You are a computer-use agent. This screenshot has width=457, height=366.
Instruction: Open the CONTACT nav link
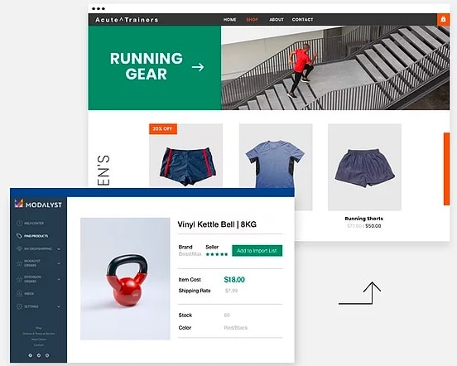302,20
